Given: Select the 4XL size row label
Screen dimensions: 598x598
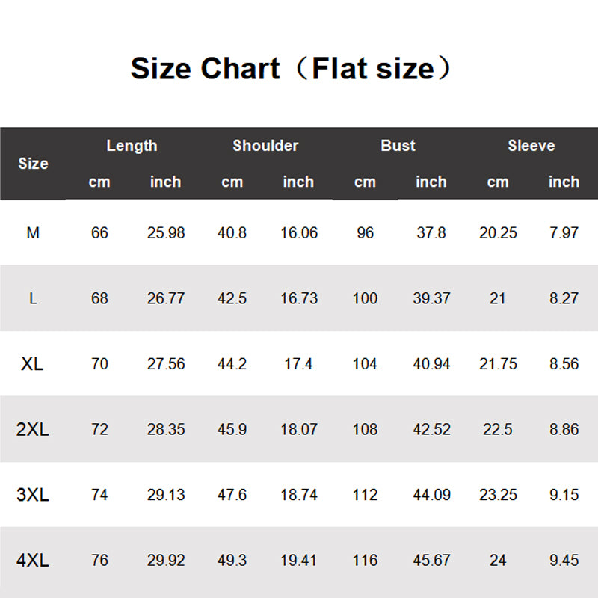Looking at the screenshot, I should (33, 561).
